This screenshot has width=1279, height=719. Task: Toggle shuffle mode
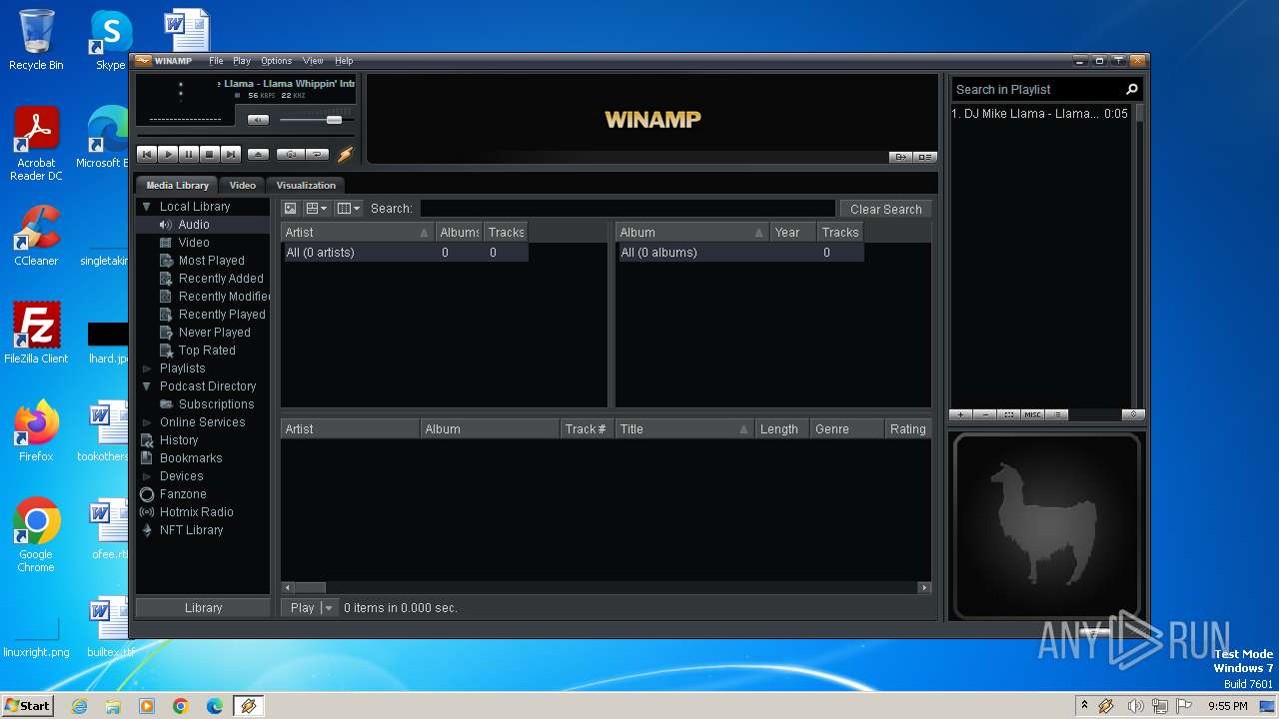point(291,154)
